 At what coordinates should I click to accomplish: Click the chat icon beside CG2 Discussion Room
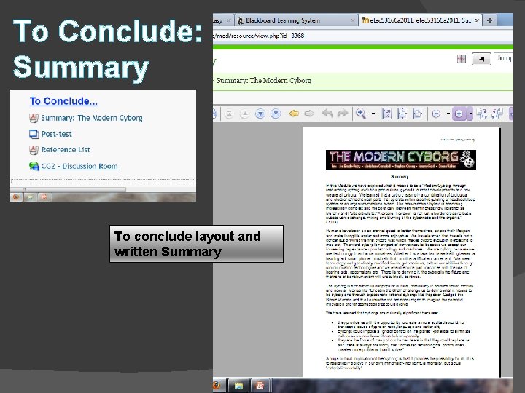[x=34, y=166]
